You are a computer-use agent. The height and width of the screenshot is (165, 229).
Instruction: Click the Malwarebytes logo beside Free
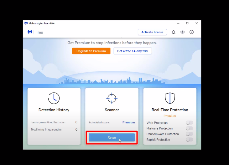coord(30,32)
